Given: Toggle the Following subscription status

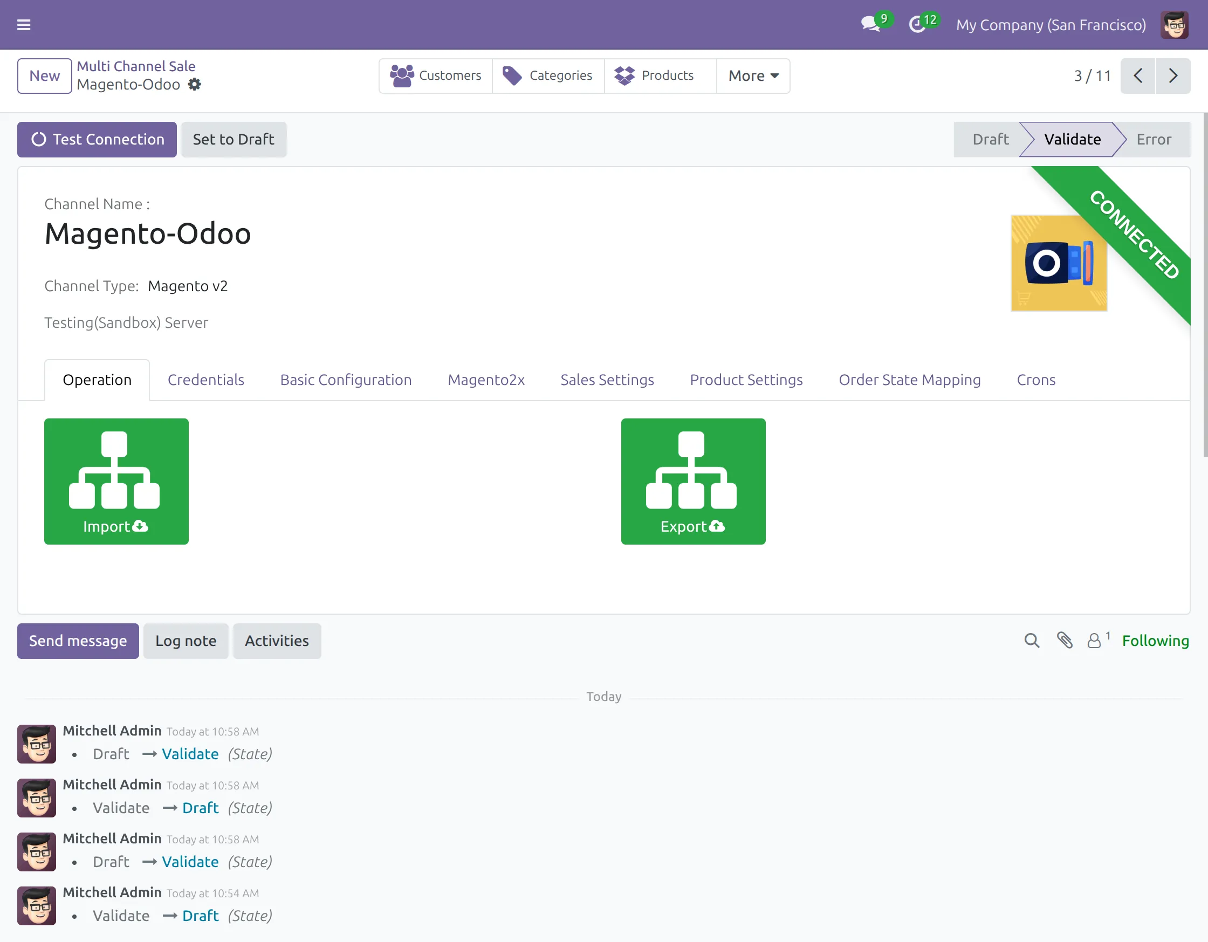Looking at the screenshot, I should click(1155, 641).
